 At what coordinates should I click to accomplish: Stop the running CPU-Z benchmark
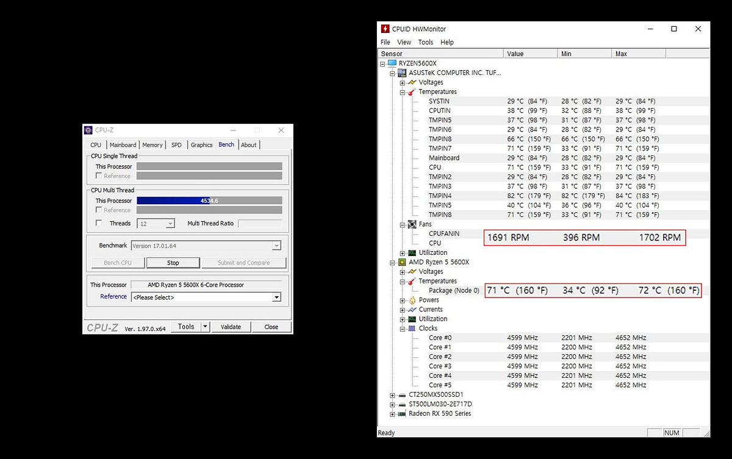[x=173, y=263]
